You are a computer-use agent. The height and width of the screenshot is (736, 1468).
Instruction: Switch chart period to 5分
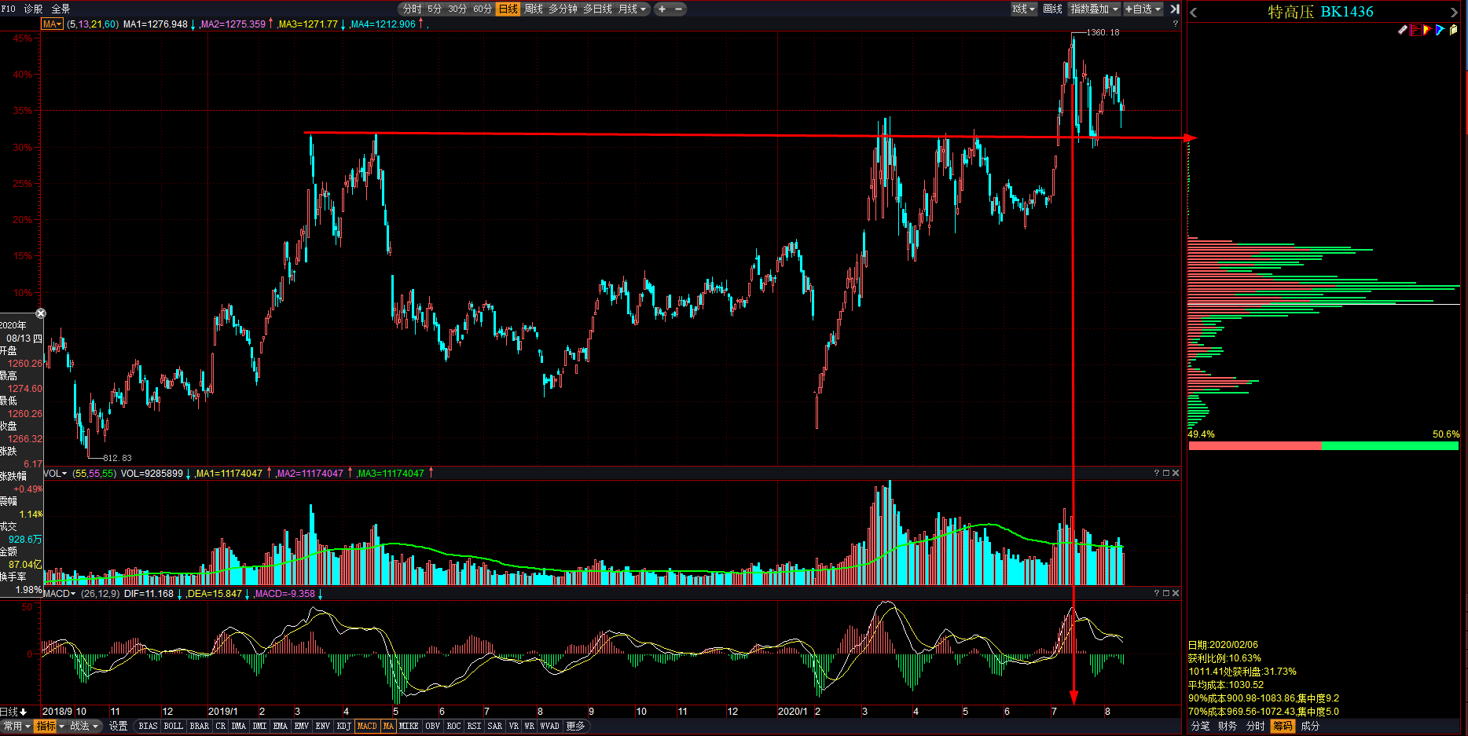click(x=435, y=9)
